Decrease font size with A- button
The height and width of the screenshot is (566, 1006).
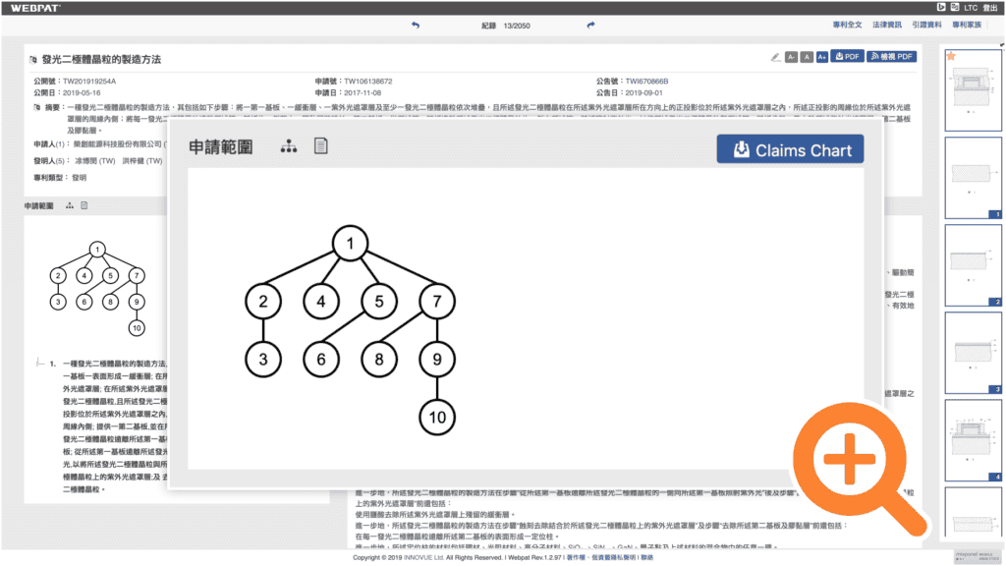tap(791, 57)
